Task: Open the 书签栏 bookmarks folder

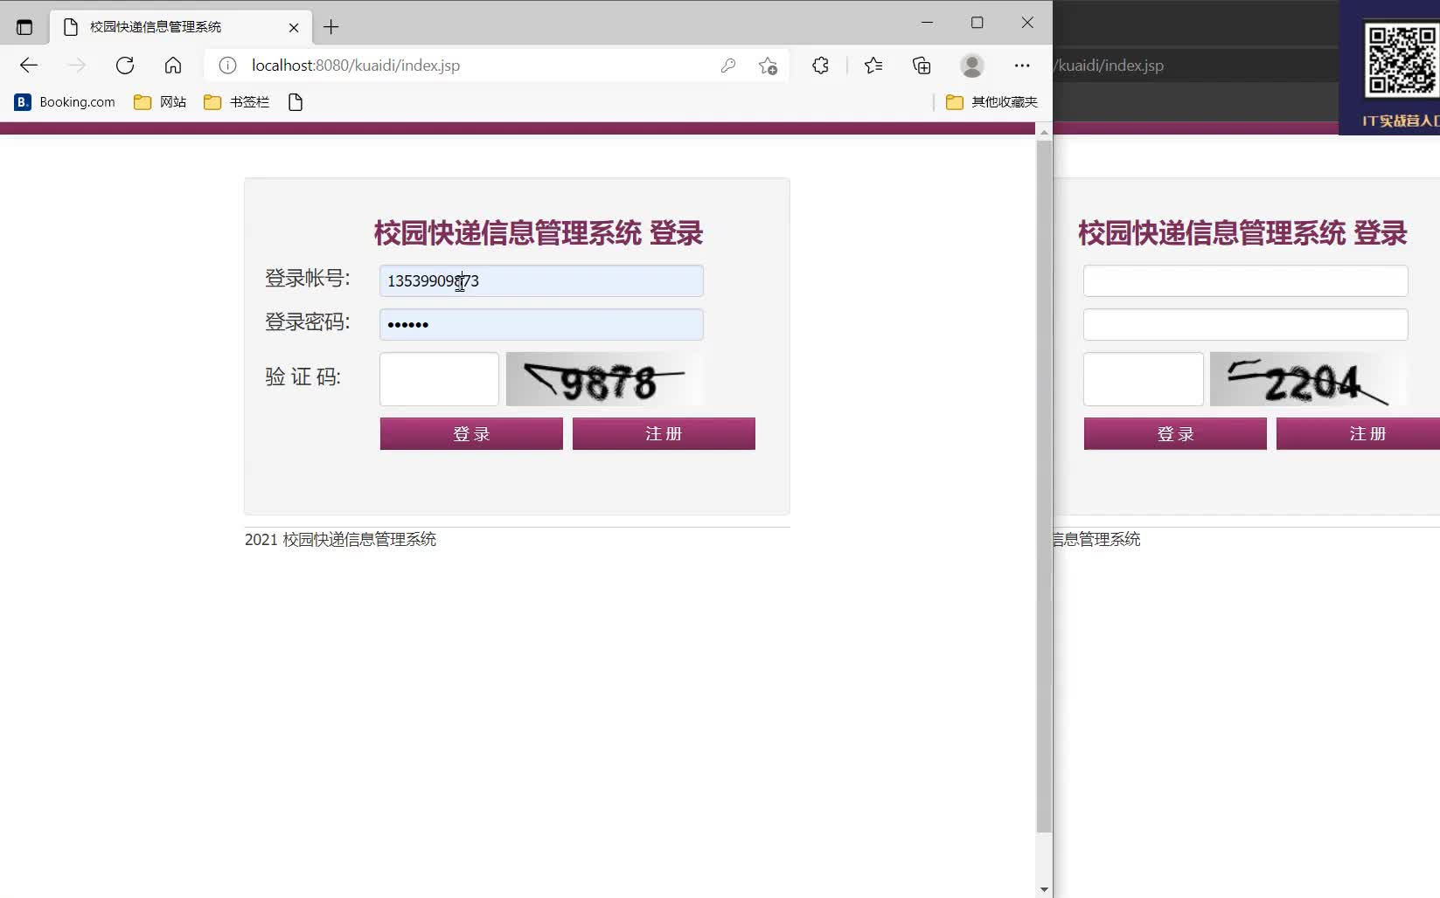Action: (236, 102)
